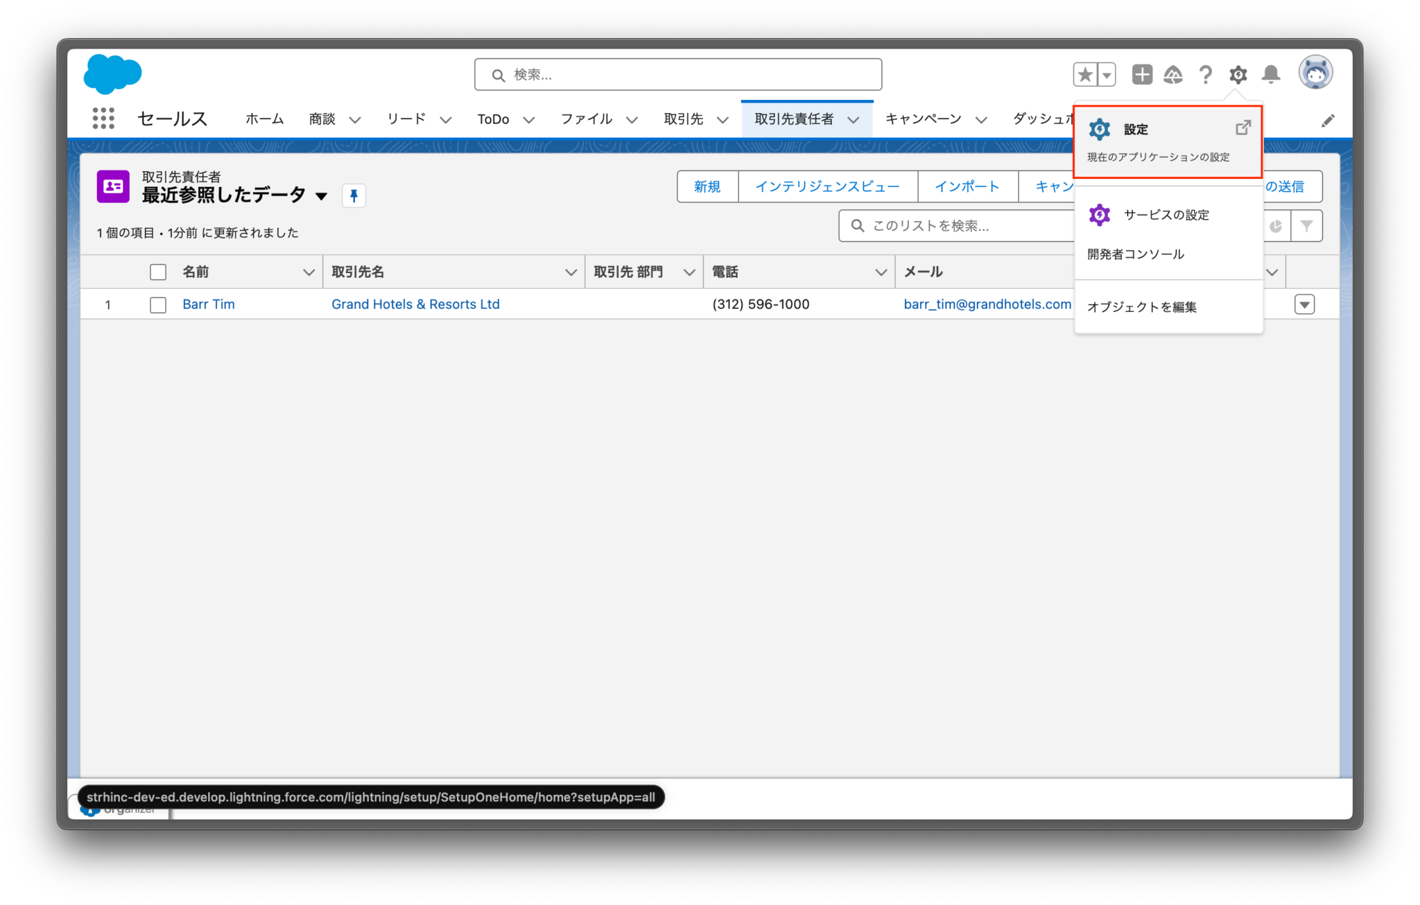The height and width of the screenshot is (905, 1420).
Task: Open the help question mark icon
Action: click(1206, 74)
